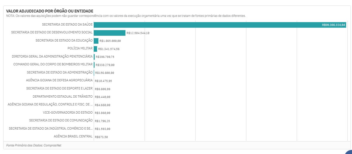Select the Desenvolvimento Social bar
Image resolution: width=352 pixels, height=154 pixels.
click(109, 33)
